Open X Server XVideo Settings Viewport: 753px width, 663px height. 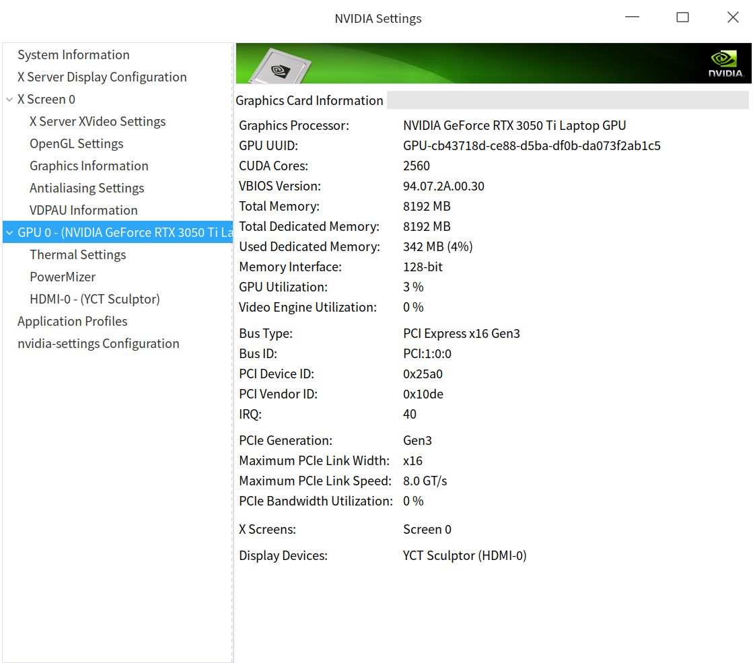coord(98,122)
